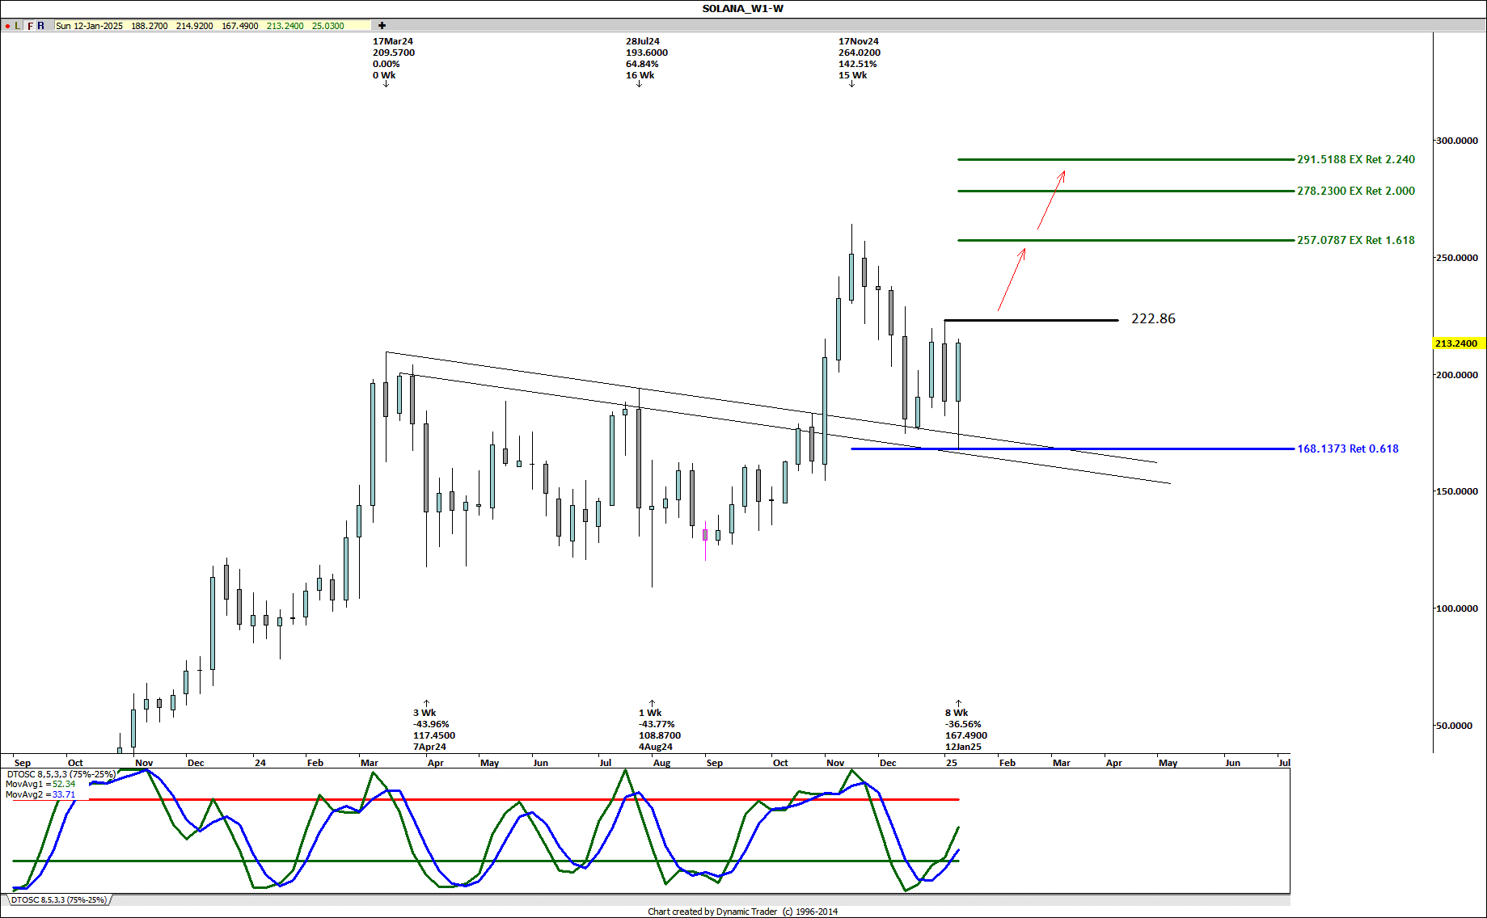Click the 257.0787 EX Ret 1.618 label
The width and height of the screenshot is (1487, 918).
point(1355,241)
